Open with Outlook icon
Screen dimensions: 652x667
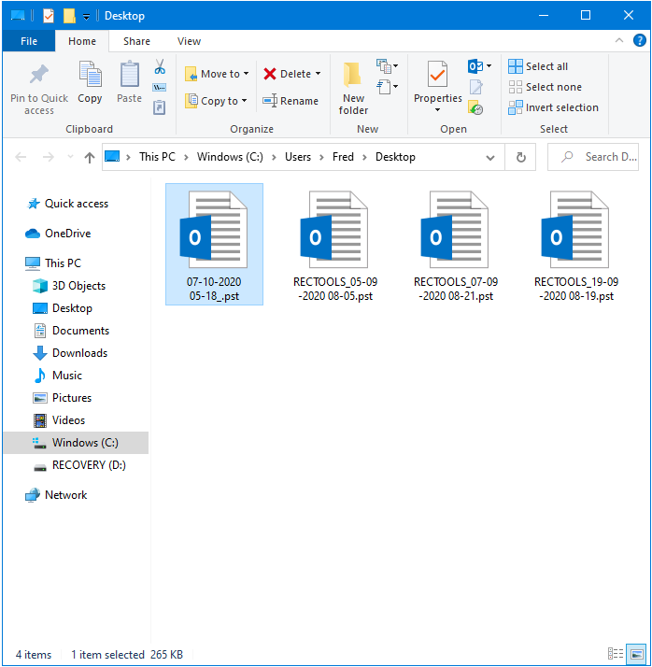pos(475,66)
